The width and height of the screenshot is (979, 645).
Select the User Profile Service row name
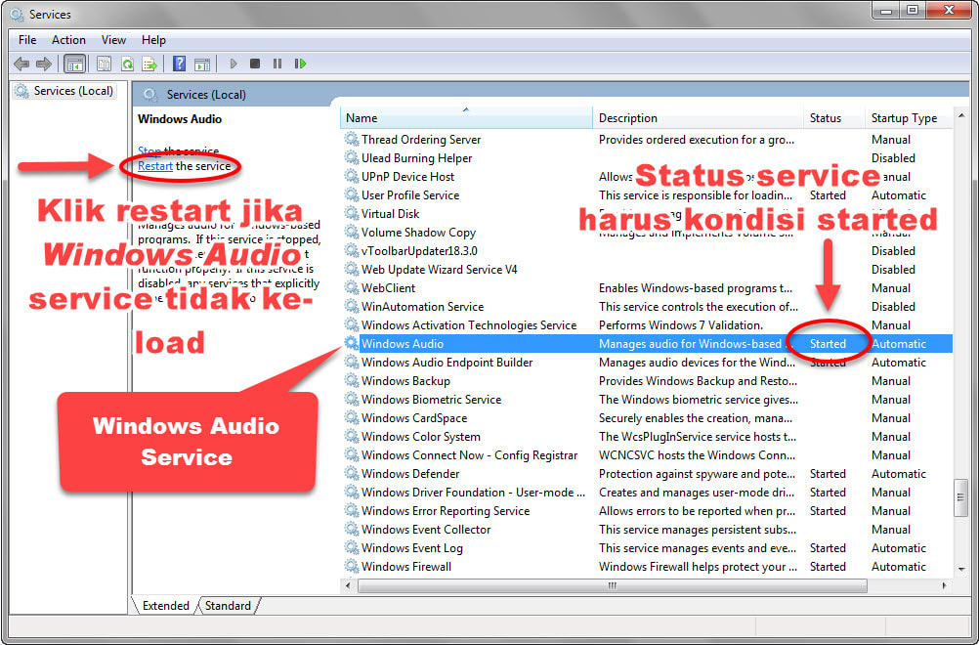(410, 195)
